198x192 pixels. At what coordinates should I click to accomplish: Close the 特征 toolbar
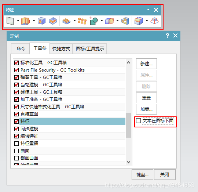[156, 10]
